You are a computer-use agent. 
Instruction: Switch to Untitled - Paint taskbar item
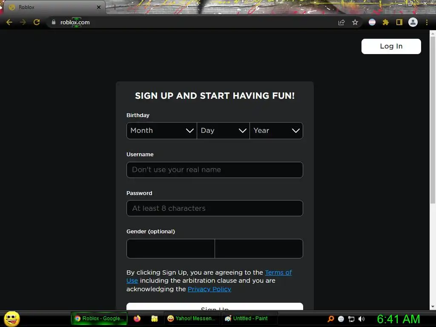(249, 318)
